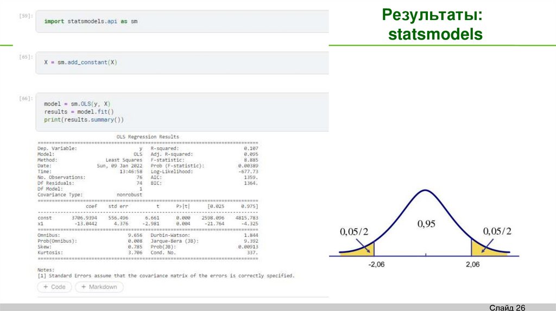
Task: Click the Prob (F-statistic) value 0.00389
Action: [248, 166]
